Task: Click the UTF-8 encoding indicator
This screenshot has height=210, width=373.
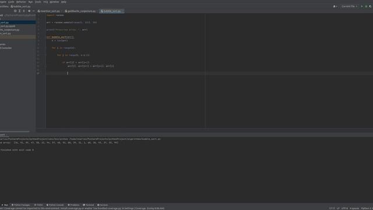Action: pos(344,208)
